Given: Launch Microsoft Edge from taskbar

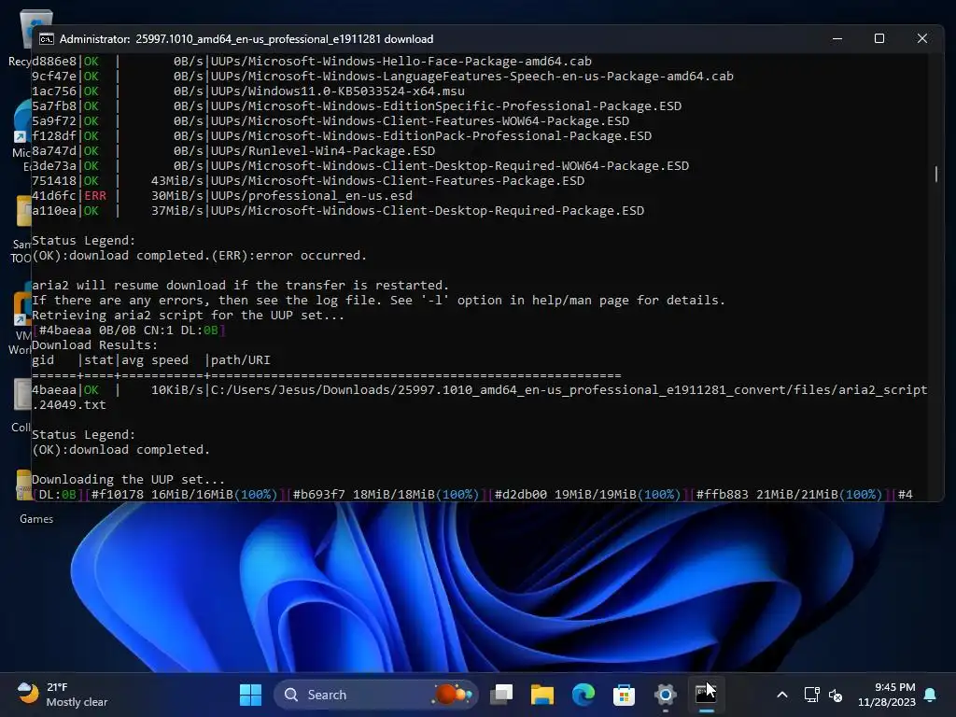Looking at the screenshot, I should tap(583, 695).
